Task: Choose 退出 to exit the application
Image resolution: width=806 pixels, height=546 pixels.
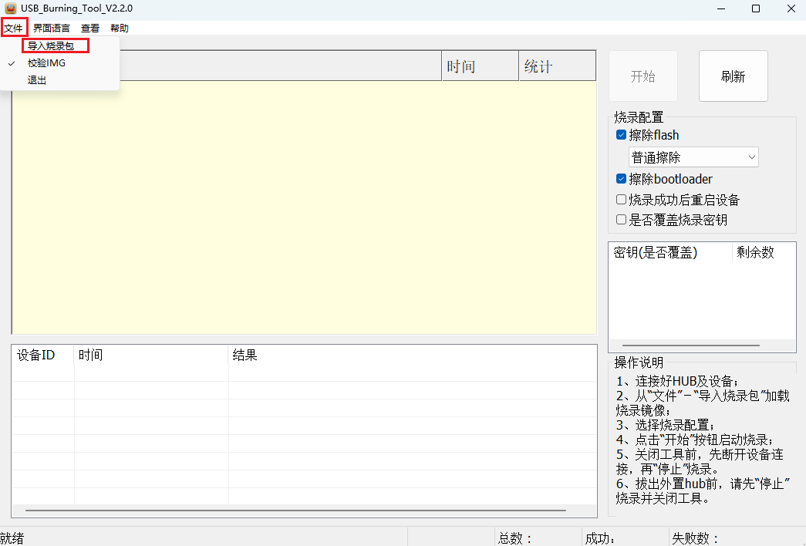Action: tap(36, 79)
